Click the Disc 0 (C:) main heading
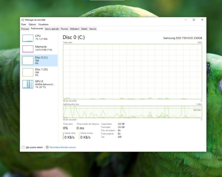The image size is (222, 177). pos(74,37)
